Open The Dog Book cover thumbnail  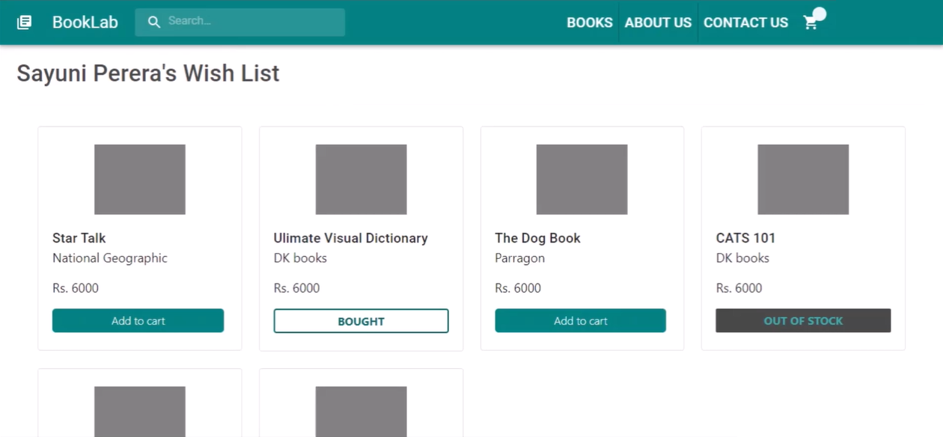click(x=582, y=180)
